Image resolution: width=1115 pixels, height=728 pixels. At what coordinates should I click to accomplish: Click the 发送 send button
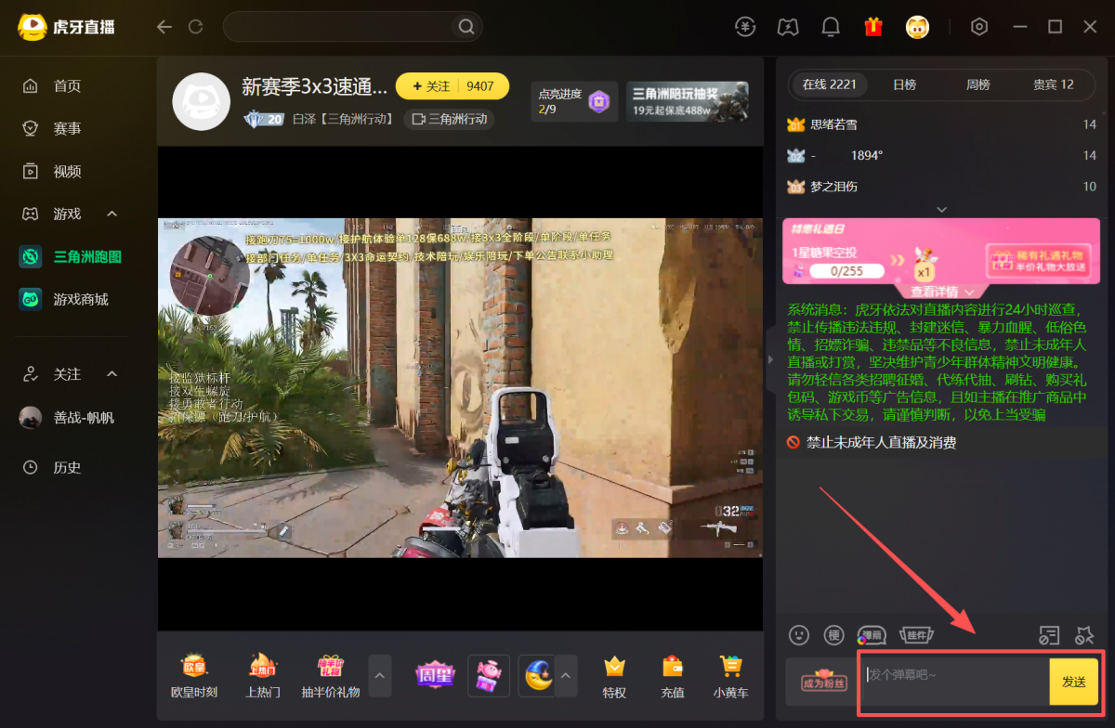tap(1073, 682)
